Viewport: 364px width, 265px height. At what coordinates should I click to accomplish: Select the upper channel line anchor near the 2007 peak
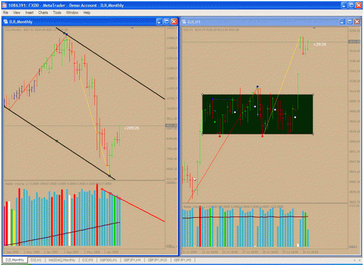tap(65, 33)
